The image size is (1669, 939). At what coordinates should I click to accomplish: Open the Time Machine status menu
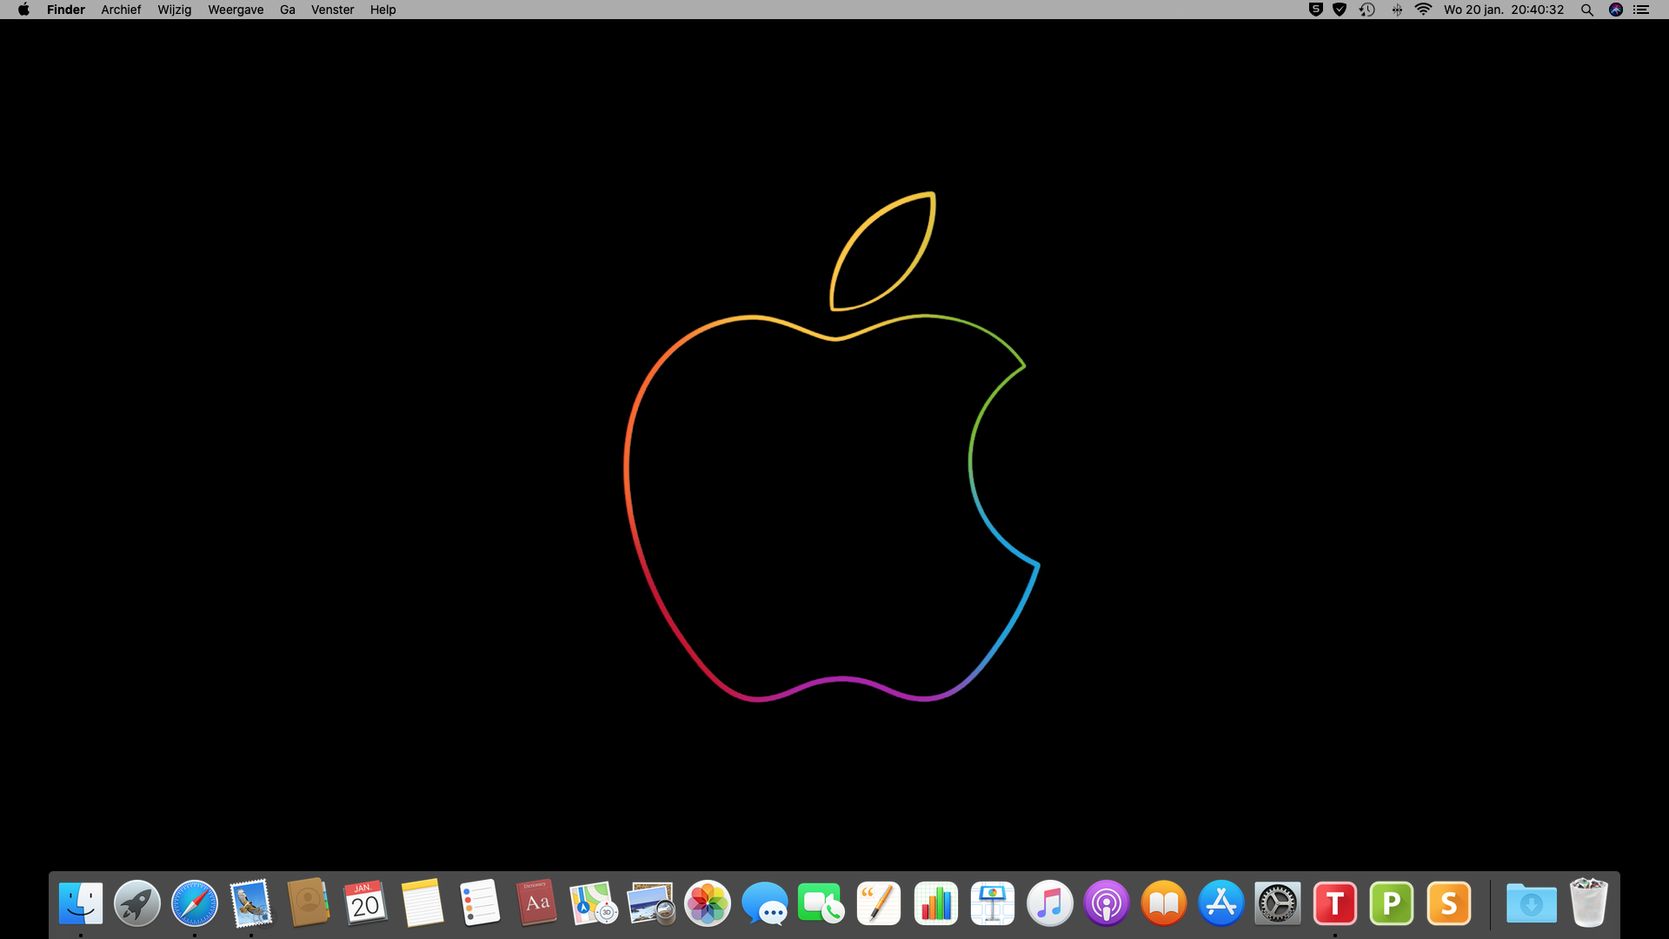(x=1367, y=10)
